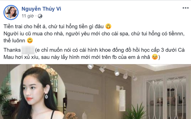The width and height of the screenshot is (191, 119).
Task: Click upside-down emoji after 'gì đâu'
Action: pos(108,26)
